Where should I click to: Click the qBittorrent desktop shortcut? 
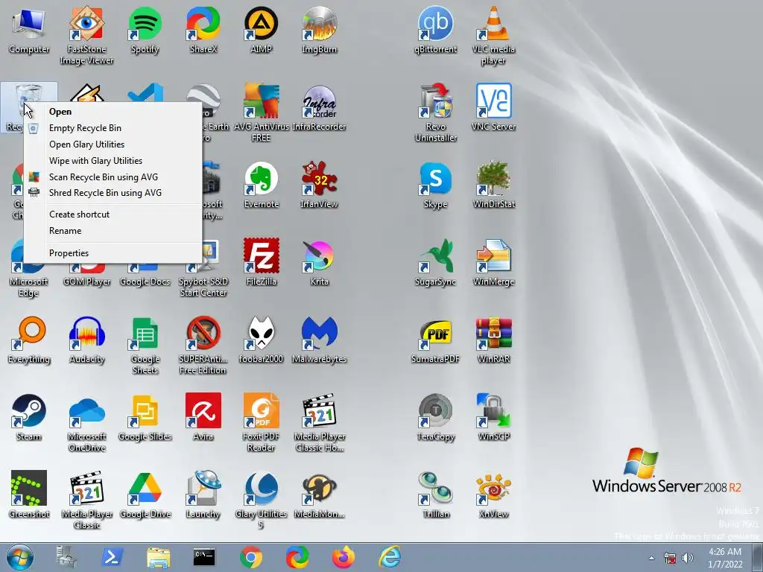[x=435, y=30]
